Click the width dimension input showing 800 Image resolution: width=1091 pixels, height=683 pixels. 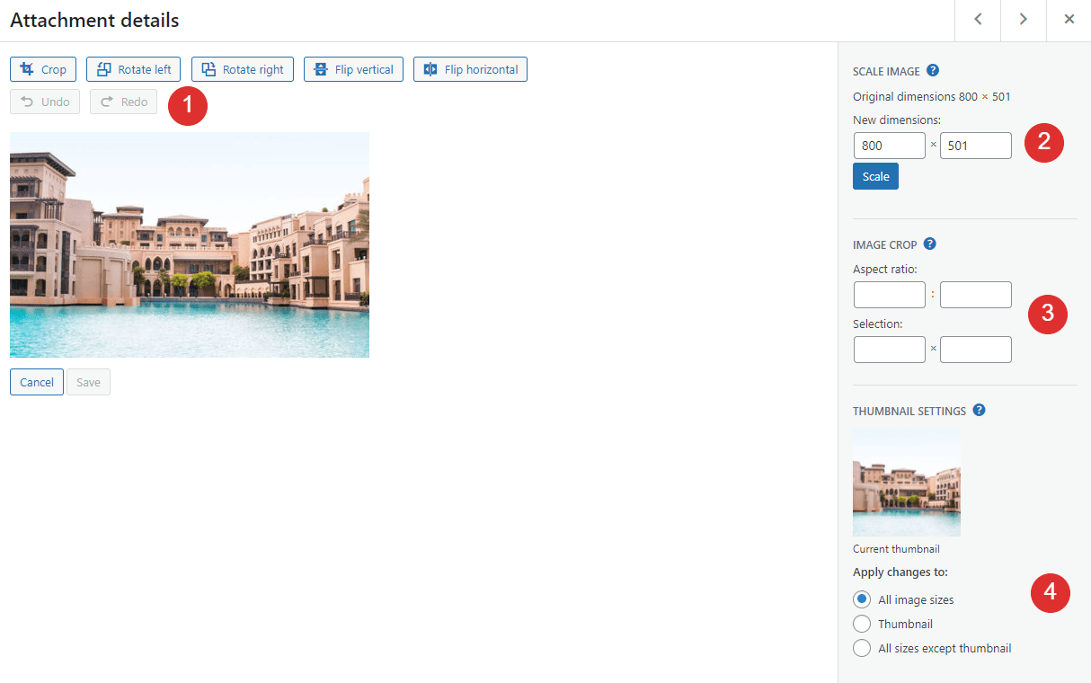[x=889, y=145]
